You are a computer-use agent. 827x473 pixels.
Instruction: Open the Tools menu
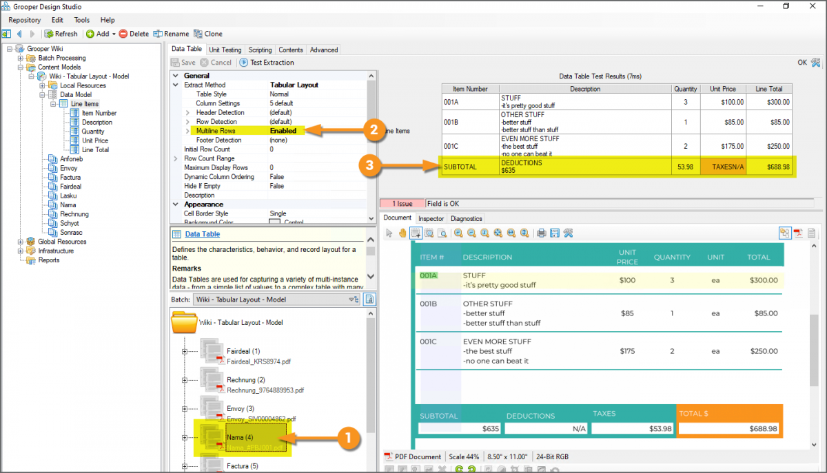pyautogui.click(x=82, y=20)
